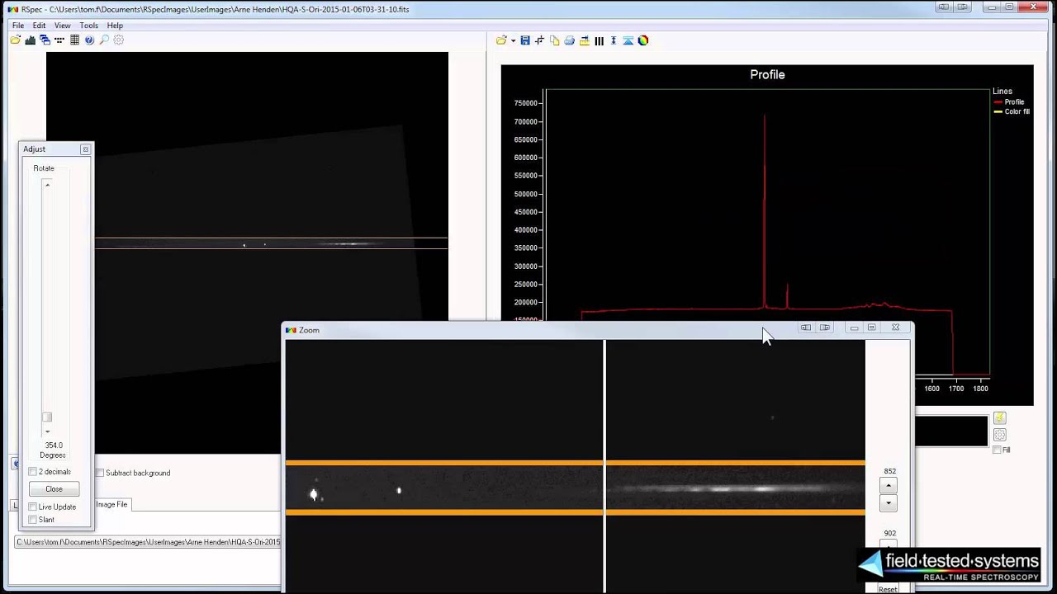Decrease the 852 value with the down arrow

coord(889,503)
